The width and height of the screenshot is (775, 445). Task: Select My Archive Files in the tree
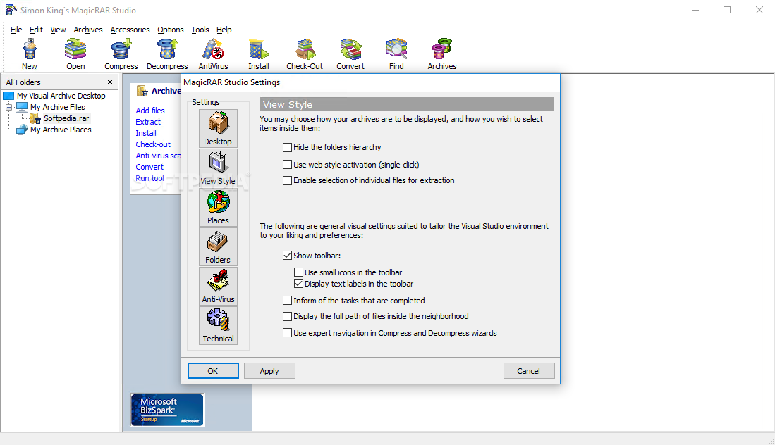coord(57,107)
